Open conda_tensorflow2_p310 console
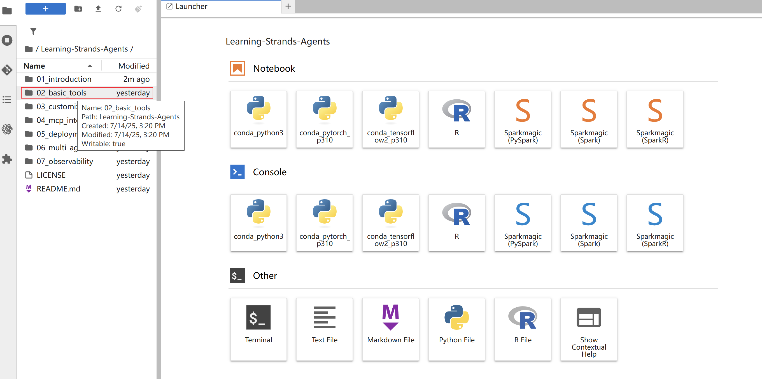 tap(390, 223)
